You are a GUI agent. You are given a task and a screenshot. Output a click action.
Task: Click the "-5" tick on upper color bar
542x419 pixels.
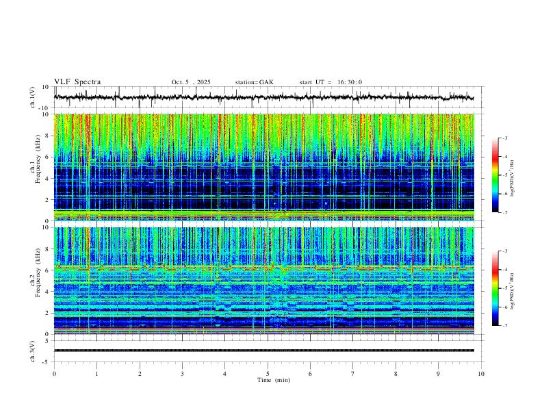[x=504, y=175]
